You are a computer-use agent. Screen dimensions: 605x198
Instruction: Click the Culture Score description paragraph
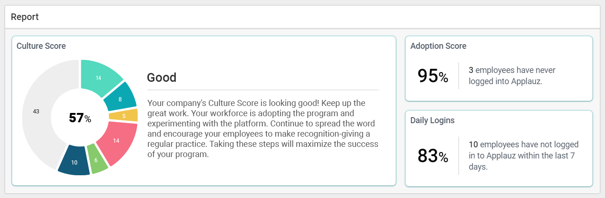pyautogui.click(x=263, y=128)
